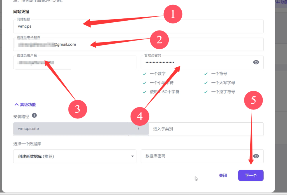Click into the 管理员电子邮件 field
This screenshot has width=287, height=195.
[x=168, y=44]
